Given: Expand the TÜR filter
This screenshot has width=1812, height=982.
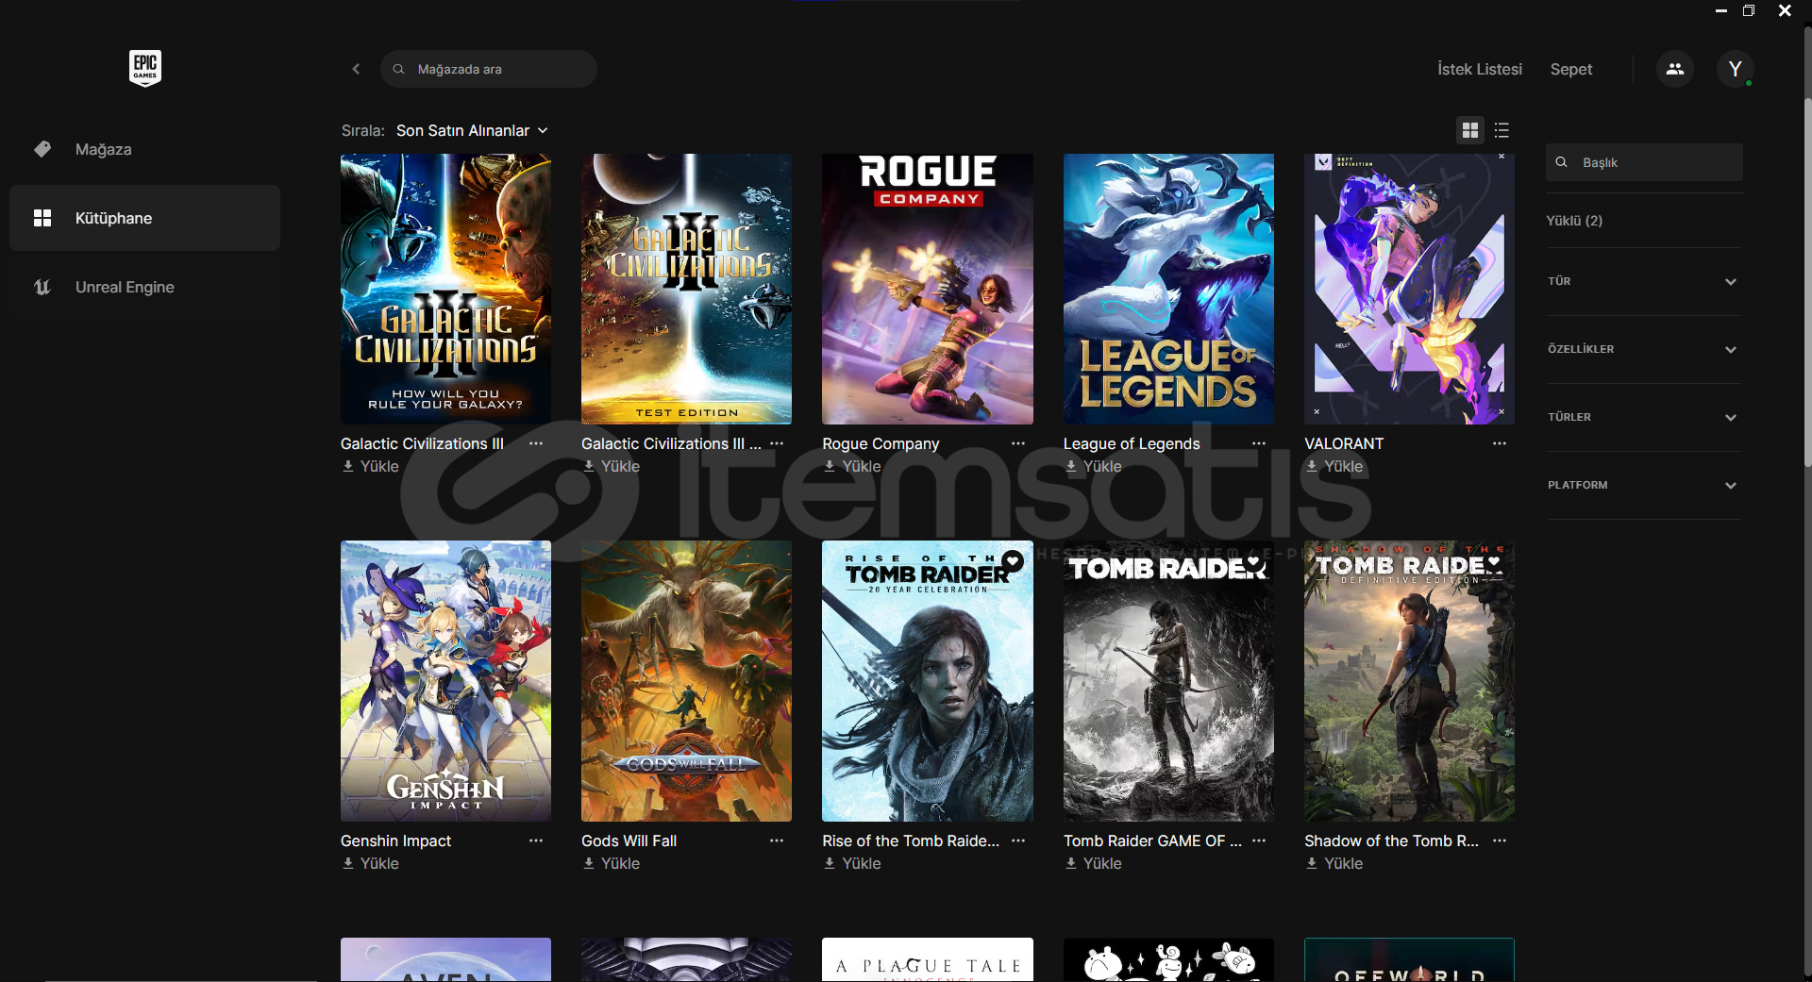Looking at the screenshot, I should click(x=1643, y=281).
